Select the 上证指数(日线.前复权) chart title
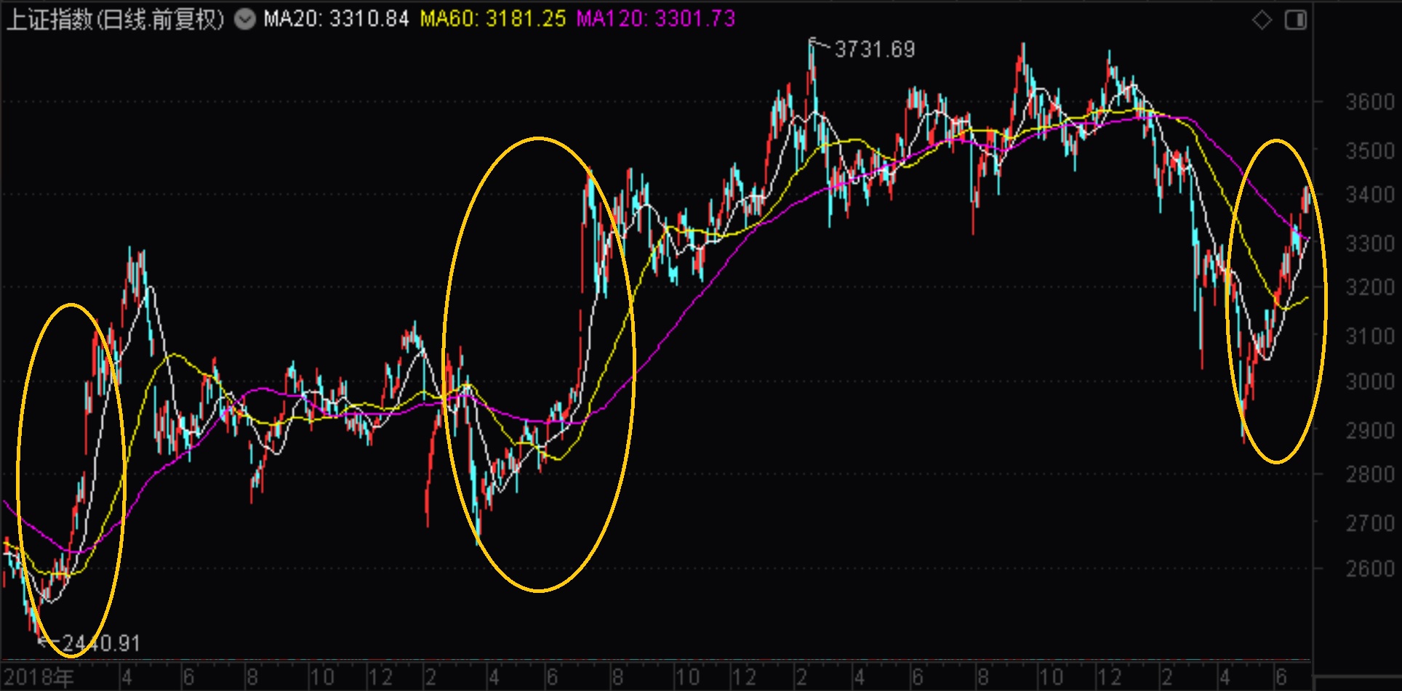This screenshot has width=1402, height=691. pos(116,20)
